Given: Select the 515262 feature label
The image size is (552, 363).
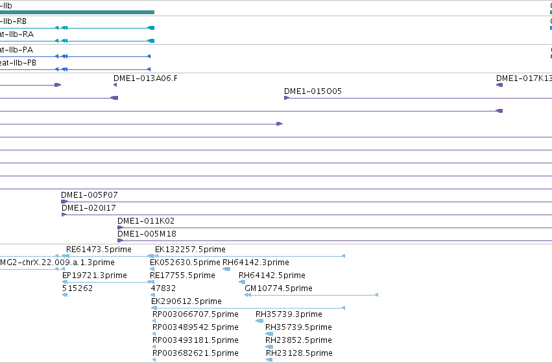Looking at the screenshot, I should [x=77, y=289].
